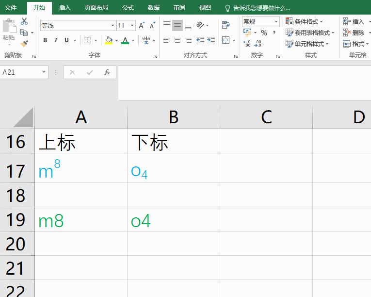Image resolution: width=371 pixels, height=297 pixels.
Task: Select cell containing superscript m8 in blue
Action: point(81,168)
